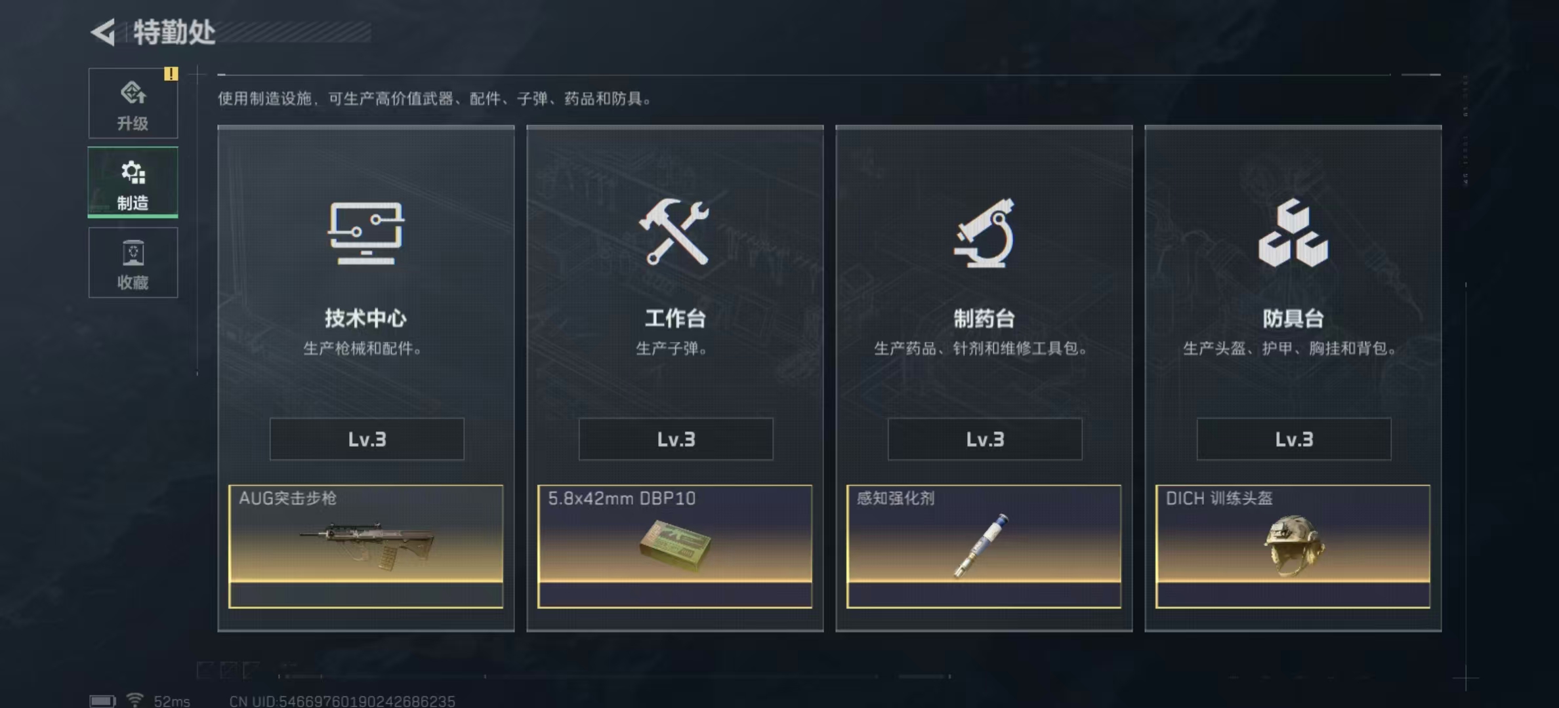Go back using the arrow beside 特勤处
The height and width of the screenshot is (708, 1559).
103,32
